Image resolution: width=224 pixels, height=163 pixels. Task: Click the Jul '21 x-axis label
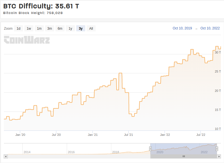click(129, 135)
